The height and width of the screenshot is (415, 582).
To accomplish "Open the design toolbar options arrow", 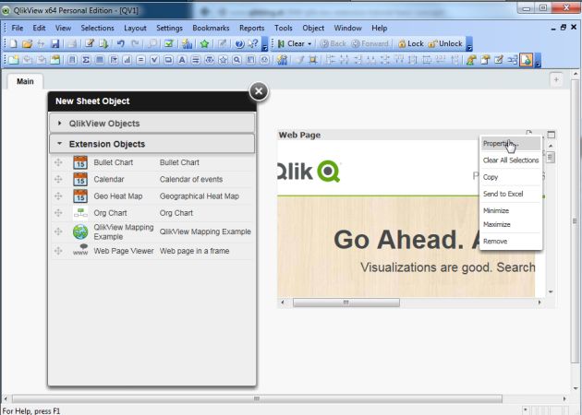I will point(538,60).
